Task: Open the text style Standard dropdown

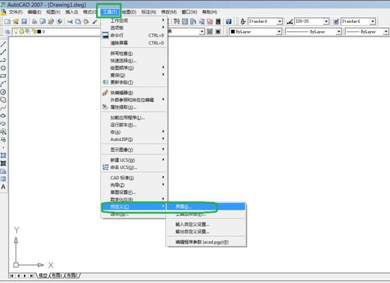Action: click(280, 22)
